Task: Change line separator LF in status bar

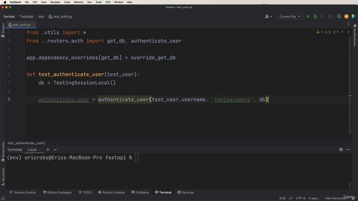Action: [x=291, y=198]
